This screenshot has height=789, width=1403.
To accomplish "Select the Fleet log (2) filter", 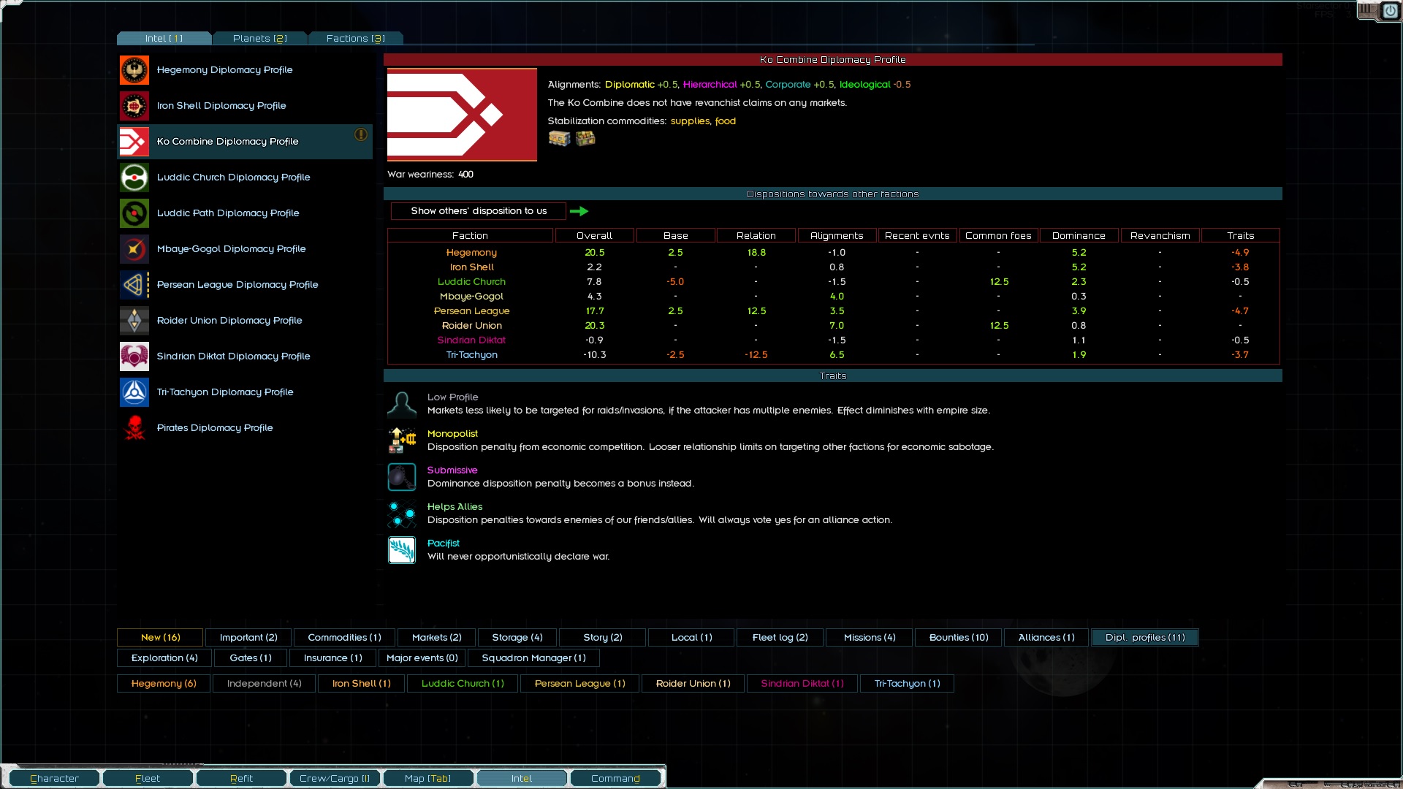I will click(x=780, y=638).
